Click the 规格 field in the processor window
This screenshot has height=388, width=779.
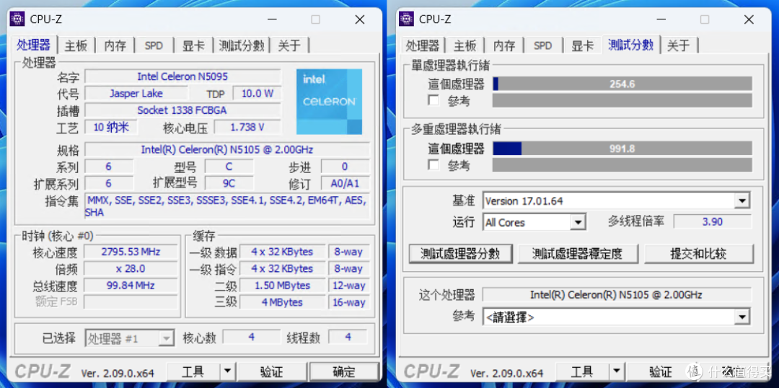pyautogui.click(x=227, y=149)
